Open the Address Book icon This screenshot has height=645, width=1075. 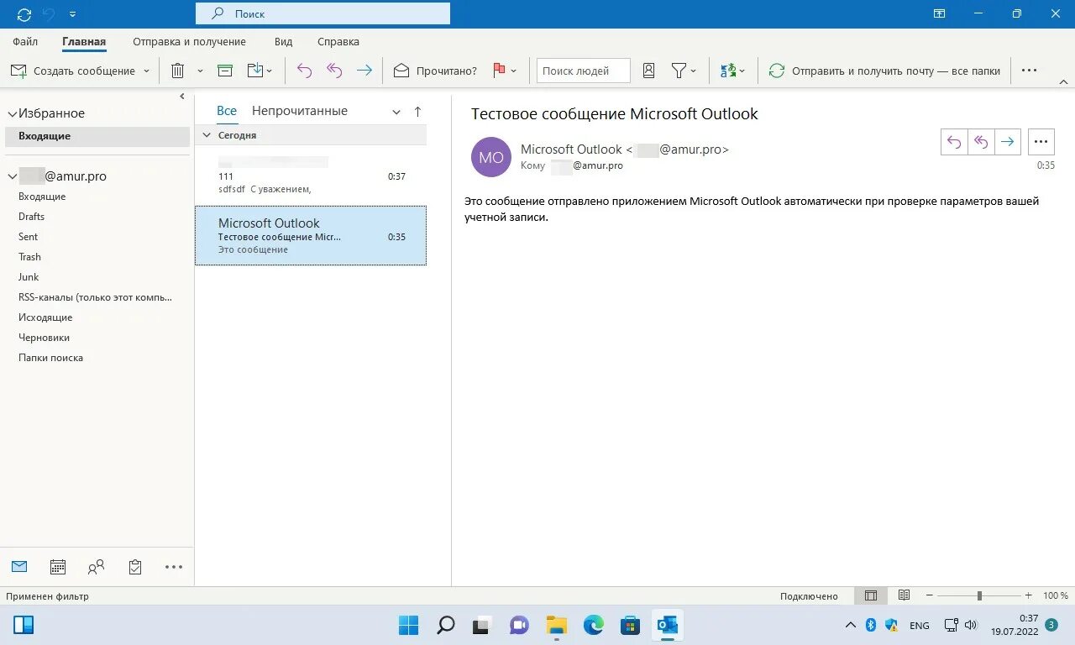648,71
